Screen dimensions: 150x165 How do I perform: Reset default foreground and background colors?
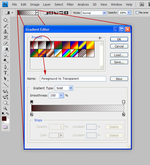point(3,113)
